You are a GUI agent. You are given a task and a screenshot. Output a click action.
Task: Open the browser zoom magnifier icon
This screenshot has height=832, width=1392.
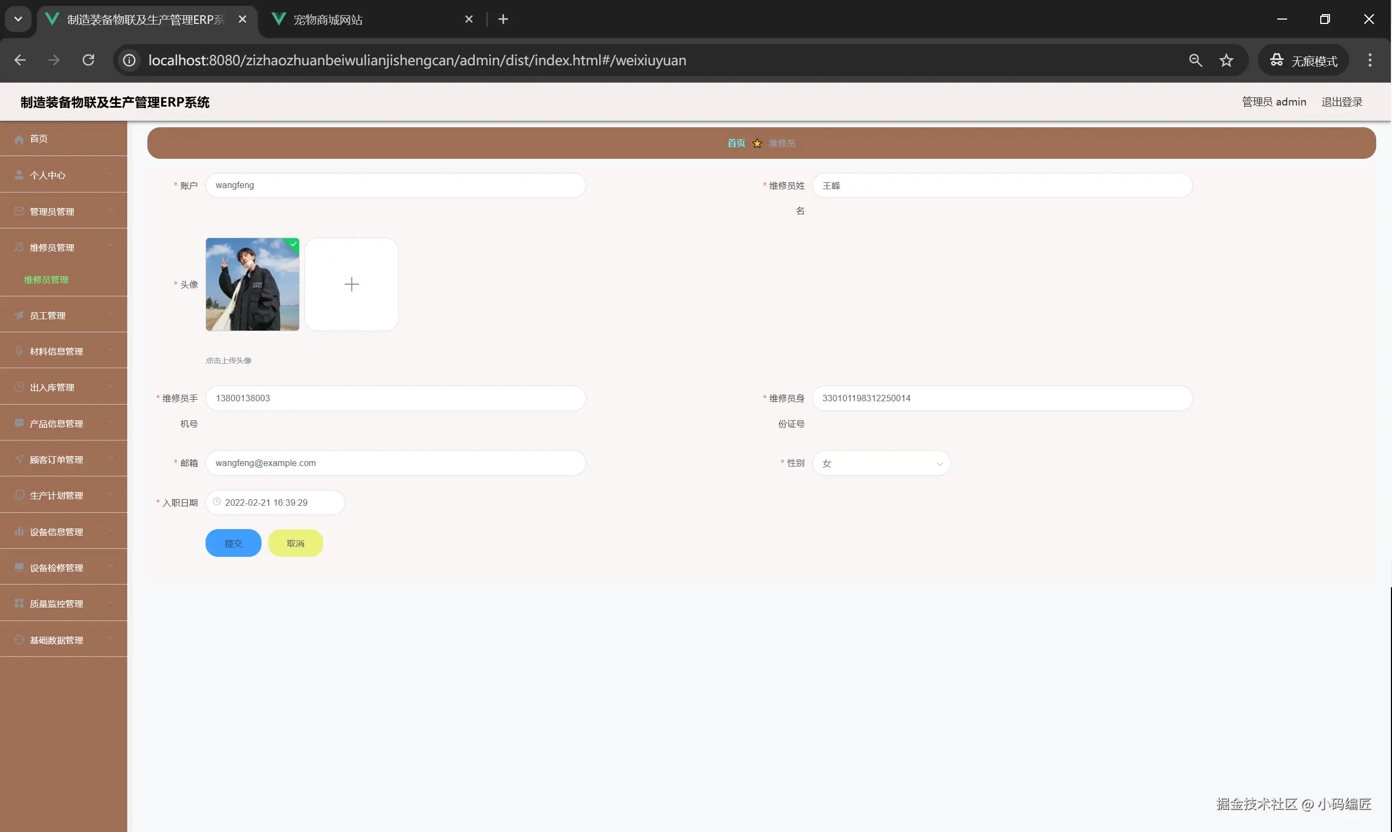[x=1195, y=60]
